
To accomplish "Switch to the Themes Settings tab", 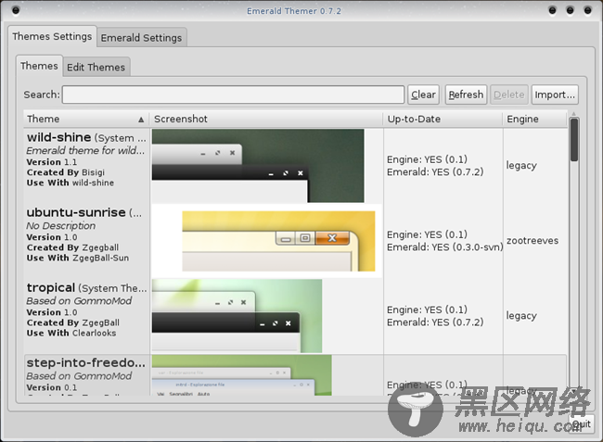I will pos(52,36).
